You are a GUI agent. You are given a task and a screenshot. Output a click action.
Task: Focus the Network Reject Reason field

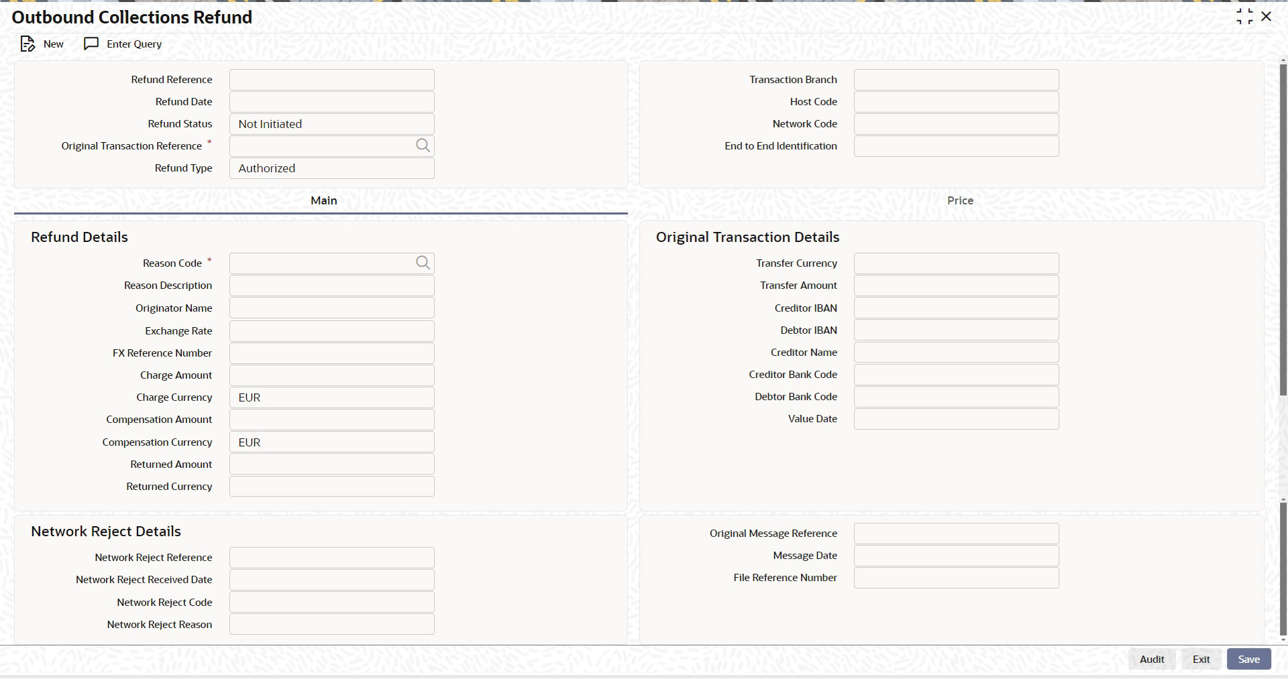click(332, 625)
